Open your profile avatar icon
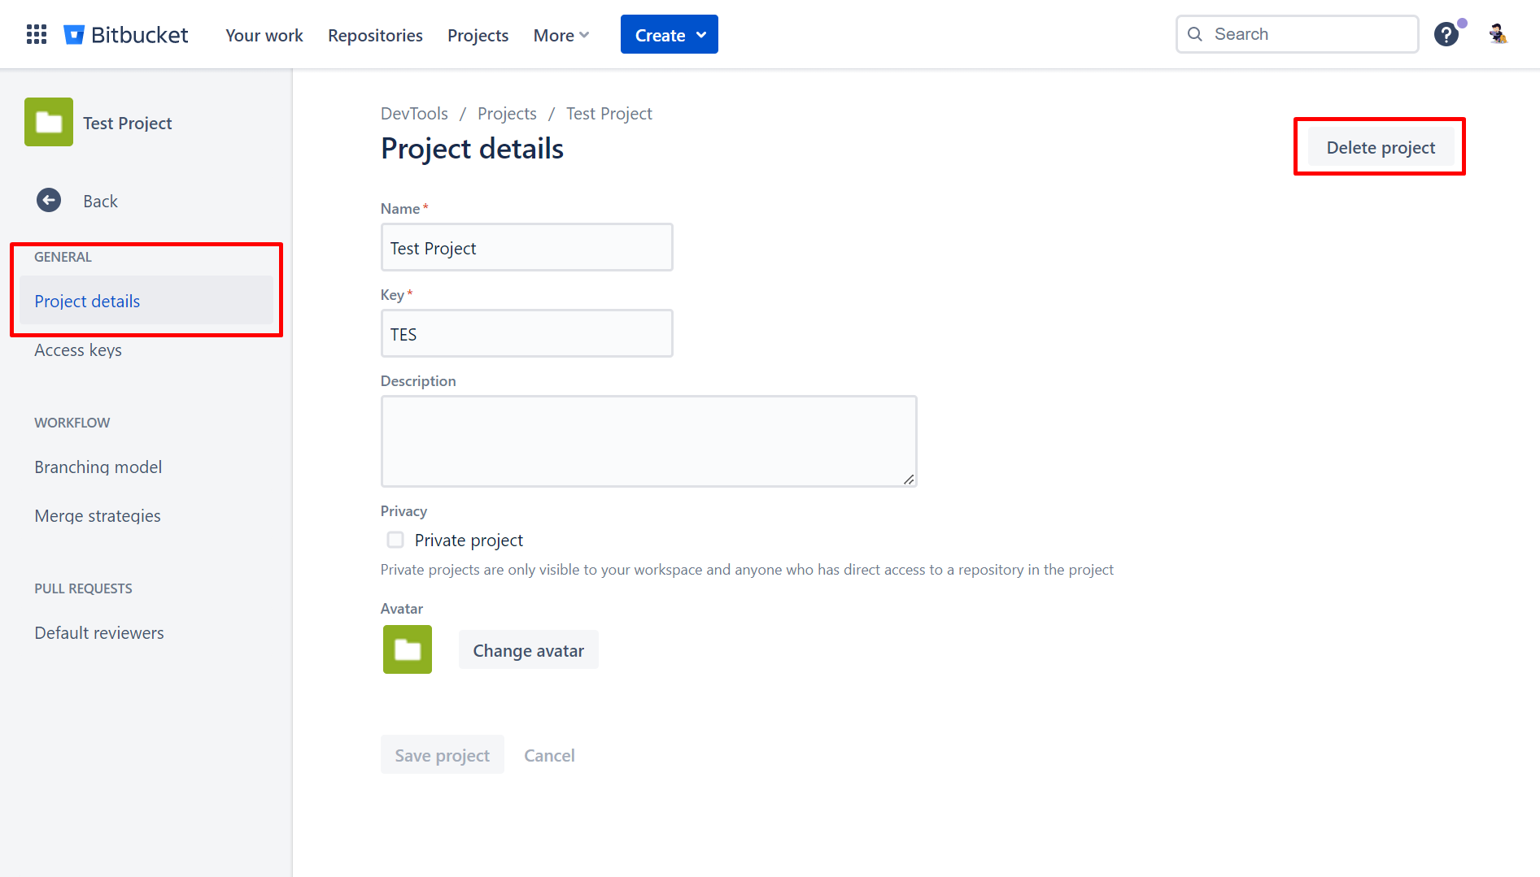 pyautogui.click(x=1498, y=34)
